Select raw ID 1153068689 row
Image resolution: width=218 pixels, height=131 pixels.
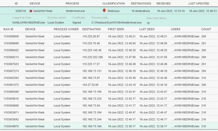[109, 43]
